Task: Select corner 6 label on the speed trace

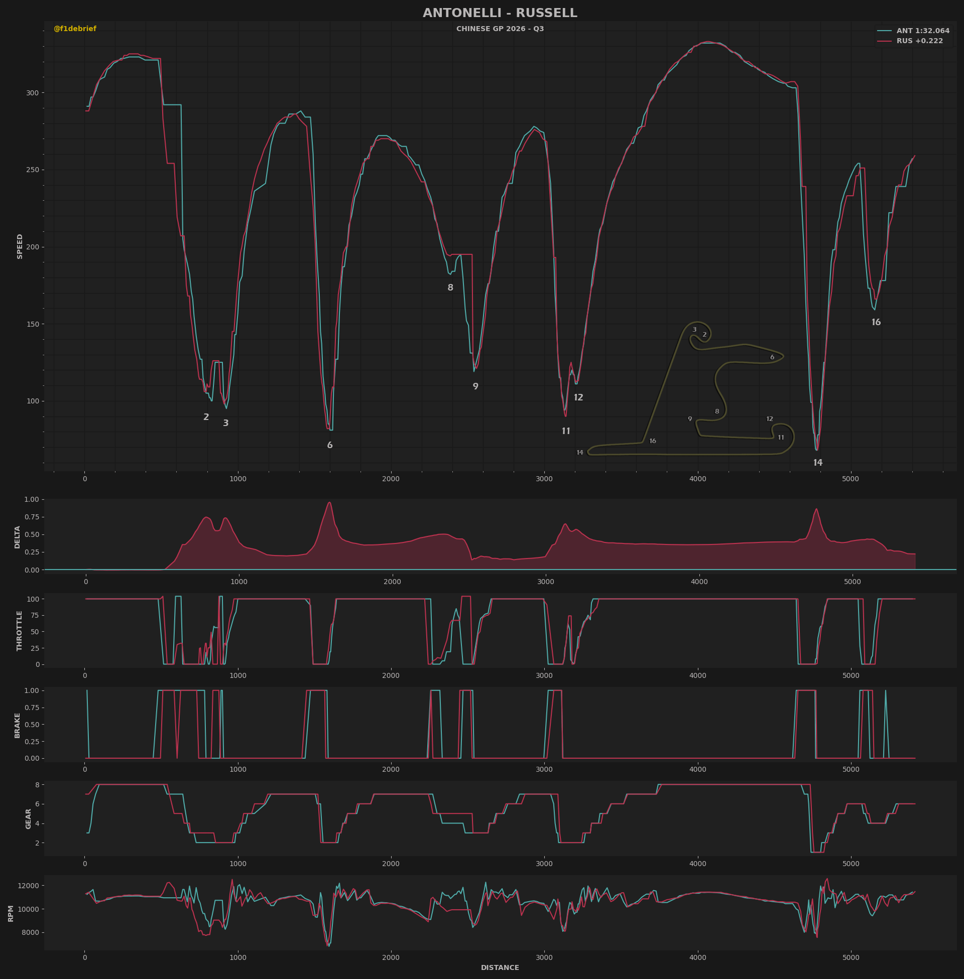Action: tap(329, 445)
